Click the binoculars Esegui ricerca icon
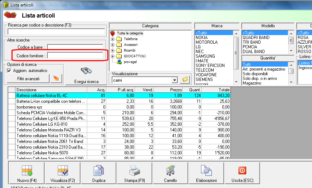 click(86, 71)
